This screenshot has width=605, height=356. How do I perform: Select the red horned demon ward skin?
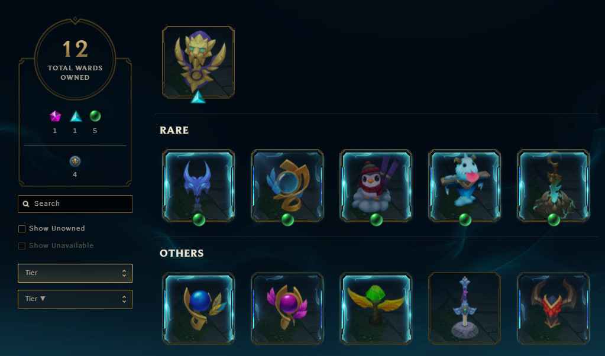click(554, 309)
